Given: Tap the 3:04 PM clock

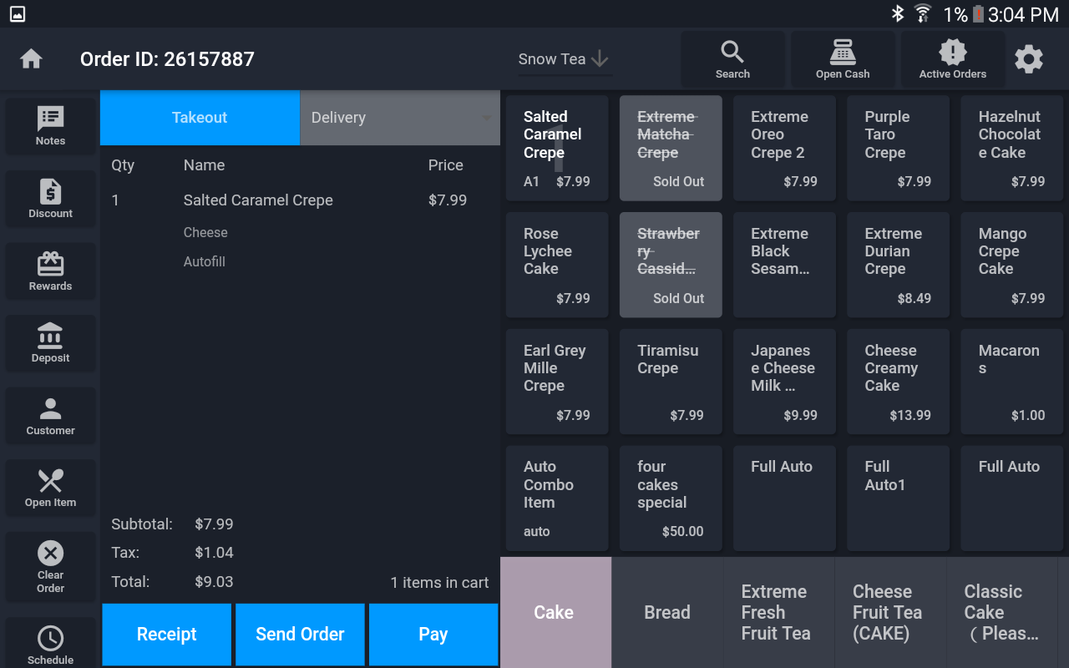Looking at the screenshot, I should coord(1023,14).
